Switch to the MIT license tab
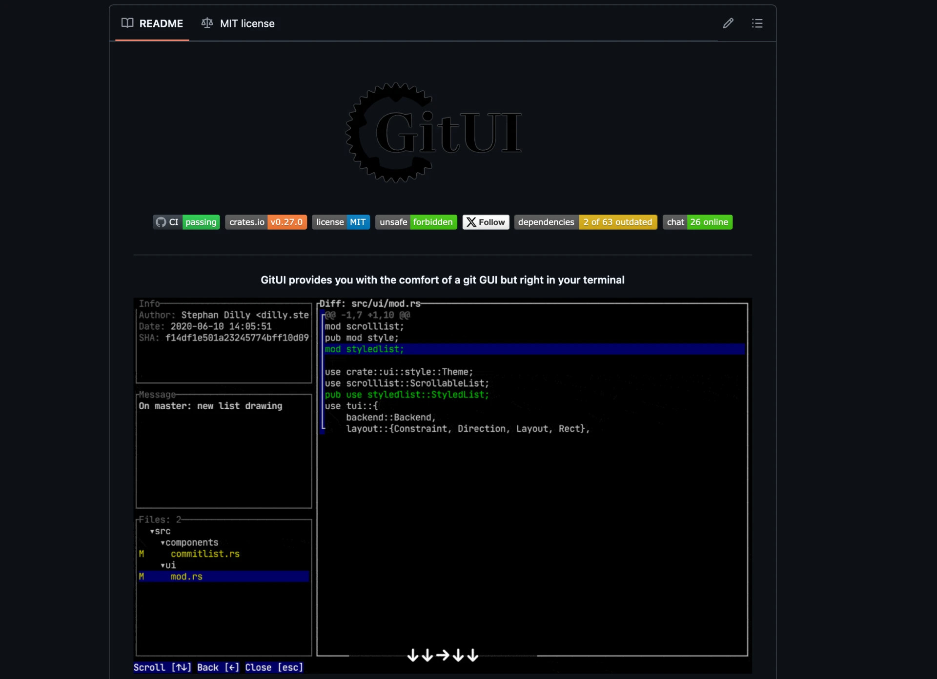 238,23
